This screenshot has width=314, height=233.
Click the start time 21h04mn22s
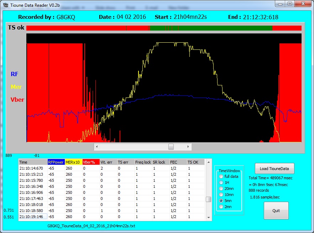(x=190, y=17)
